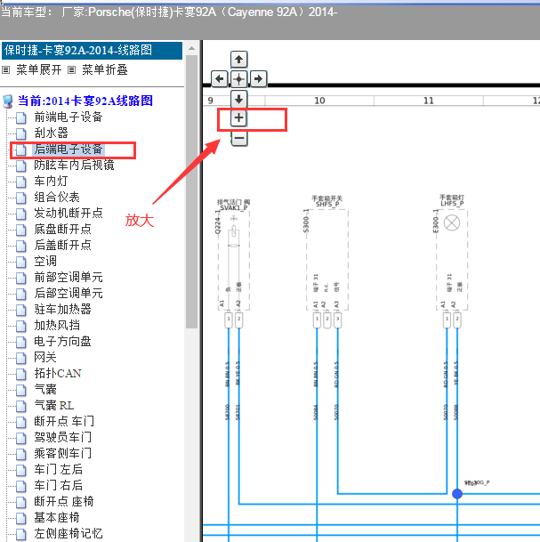This screenshot has width=540, height=542.
Task: Open 组合仪表 diagram
Action: (57, 197)
